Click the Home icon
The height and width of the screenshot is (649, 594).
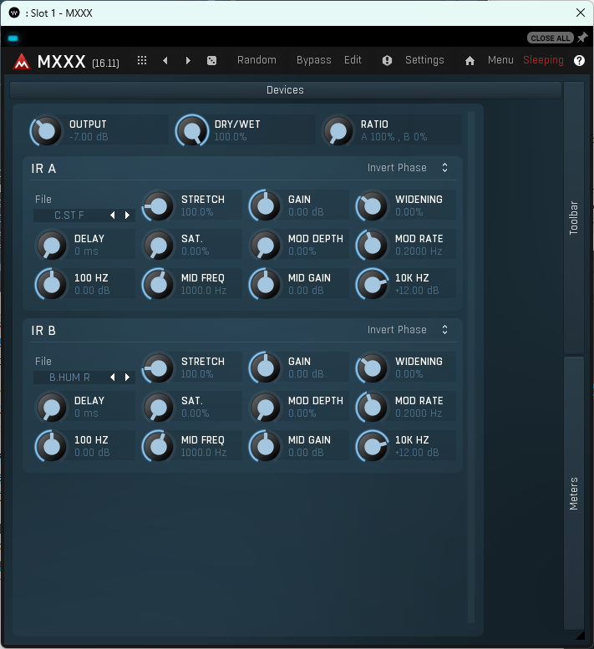[470, 61]
